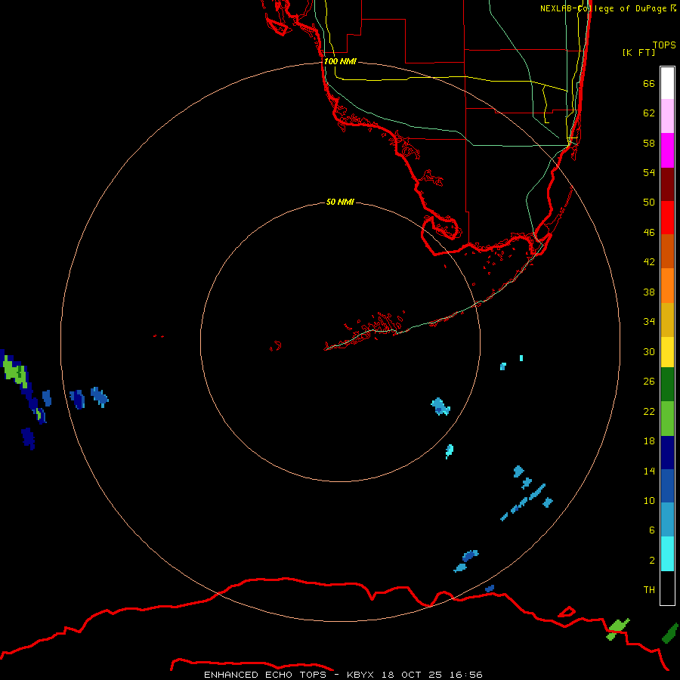Click the "42" legend value
Screen dimensions: 680x680
pos(649,262)
